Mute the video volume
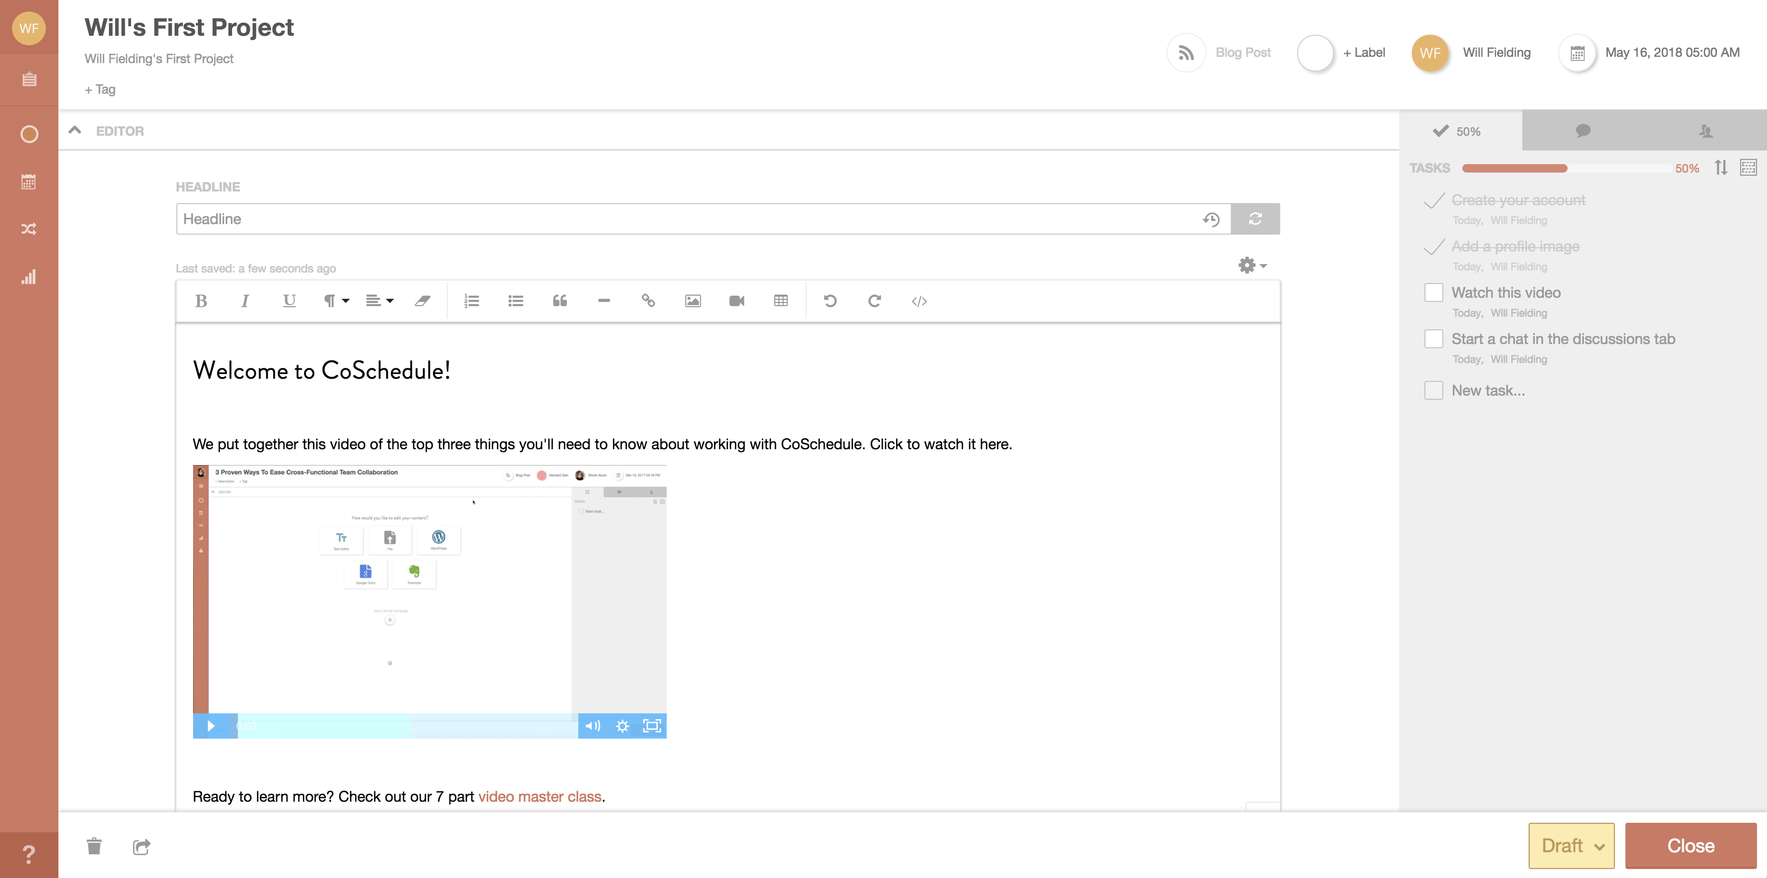This screenshot has height=878, width=1767. pyautogui.click(x=593, y=726)
